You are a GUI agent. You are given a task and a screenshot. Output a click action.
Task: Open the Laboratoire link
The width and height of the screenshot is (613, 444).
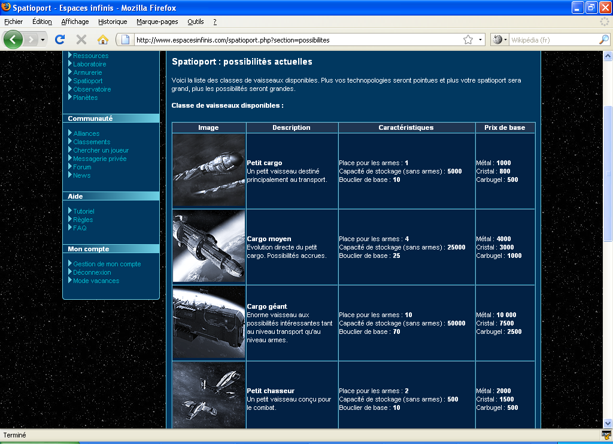(90, 64)
